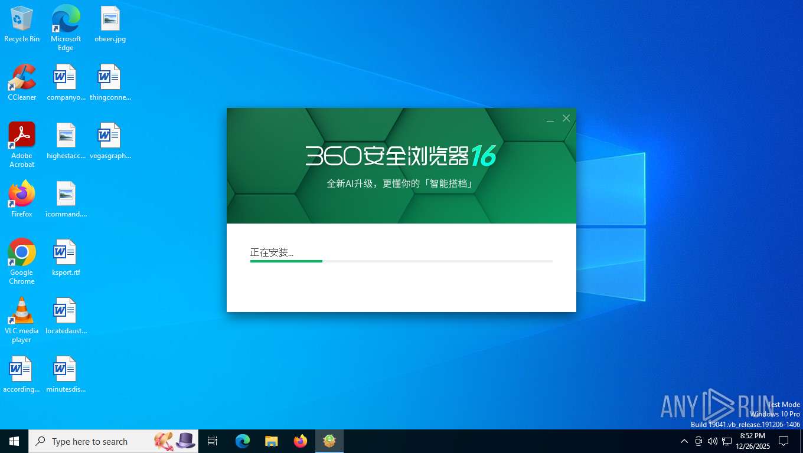Click the taskbar search box
This screenshot has width=803, height=453.
click(x=113, y=441)
